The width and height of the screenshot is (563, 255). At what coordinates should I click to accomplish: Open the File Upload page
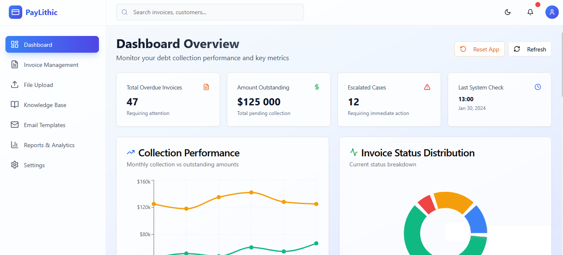39,85
